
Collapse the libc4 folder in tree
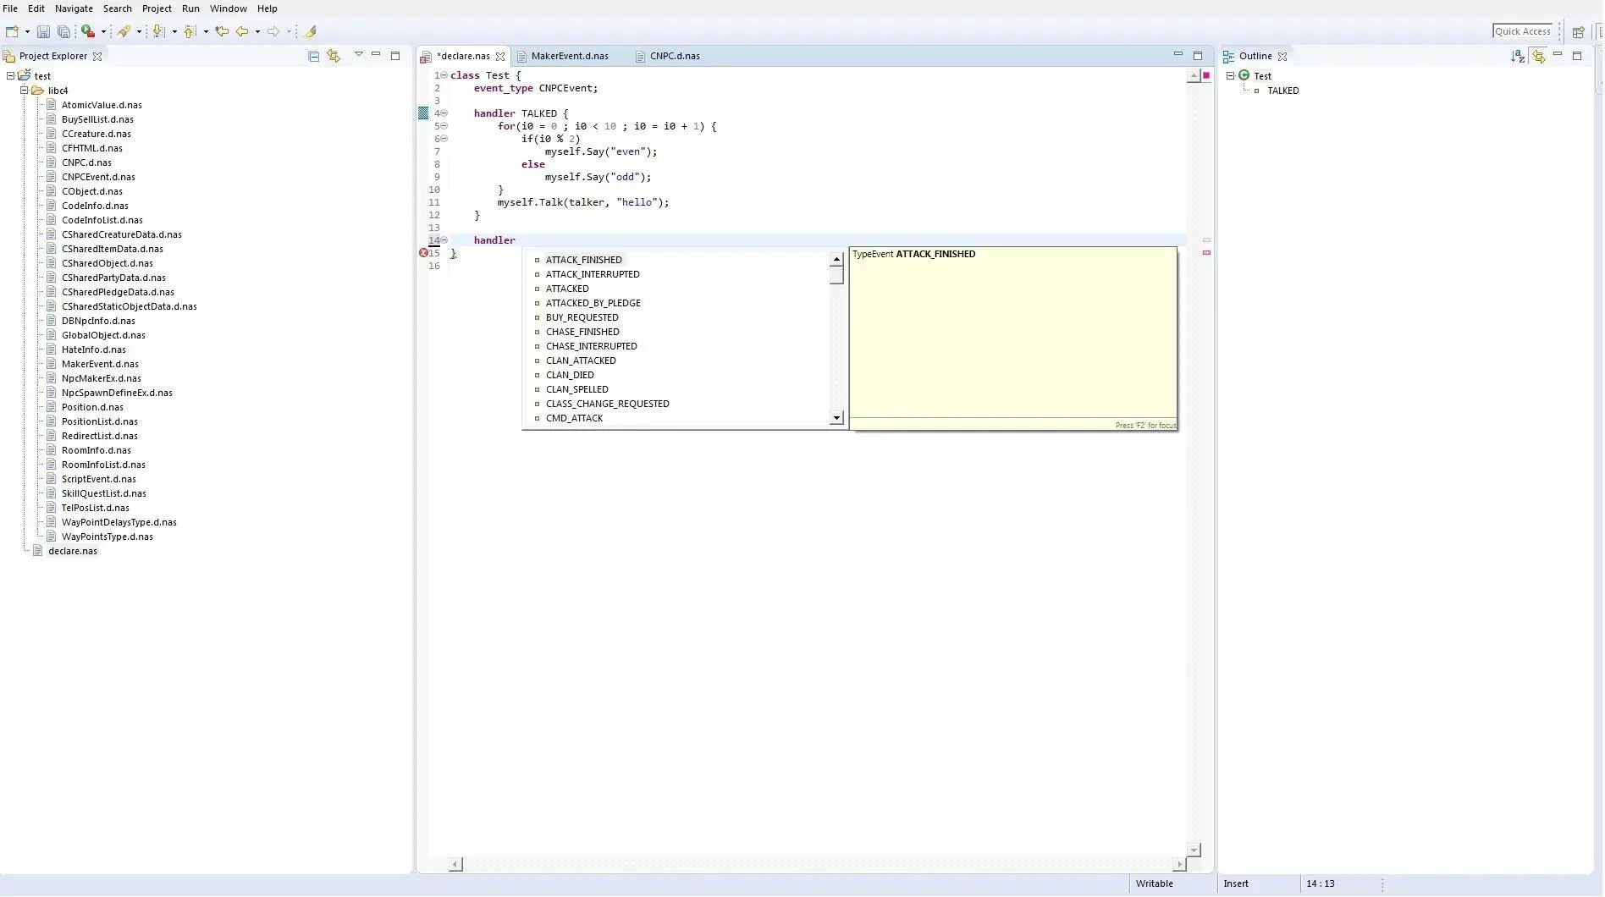25,90
